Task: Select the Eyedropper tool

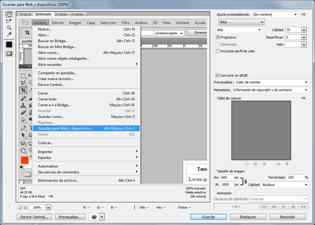Action: tap(9, 34)
